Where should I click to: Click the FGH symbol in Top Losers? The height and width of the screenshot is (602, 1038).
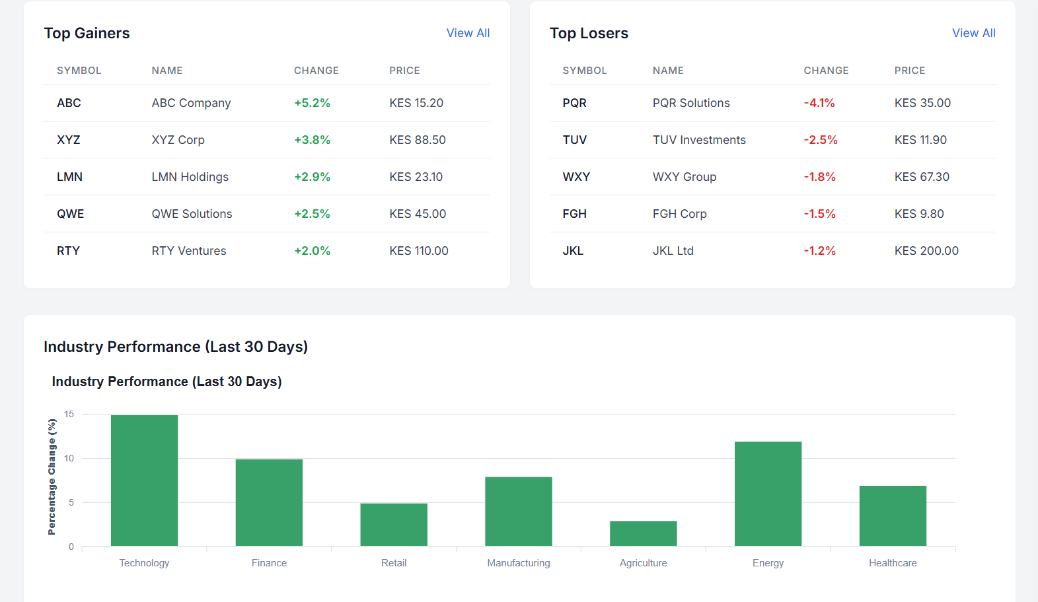tap(574, 214)
